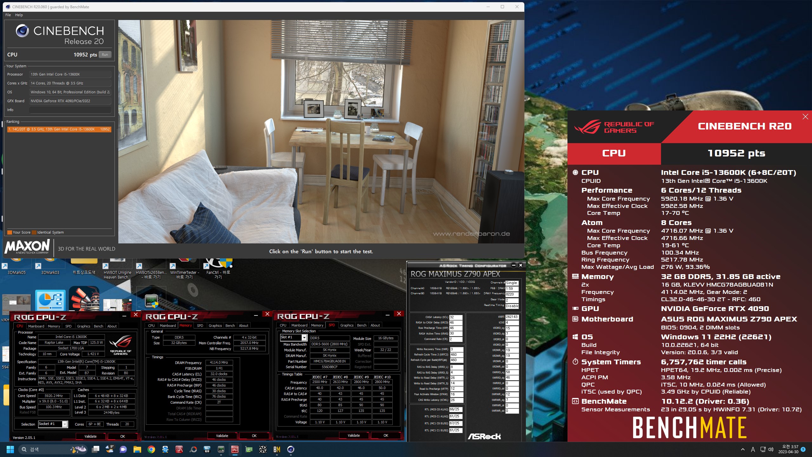The height and width of the screenshot is (457, 812).
Task: Switch to Mainboard tab in first CPU-Z window
Action: coord(36,326)
